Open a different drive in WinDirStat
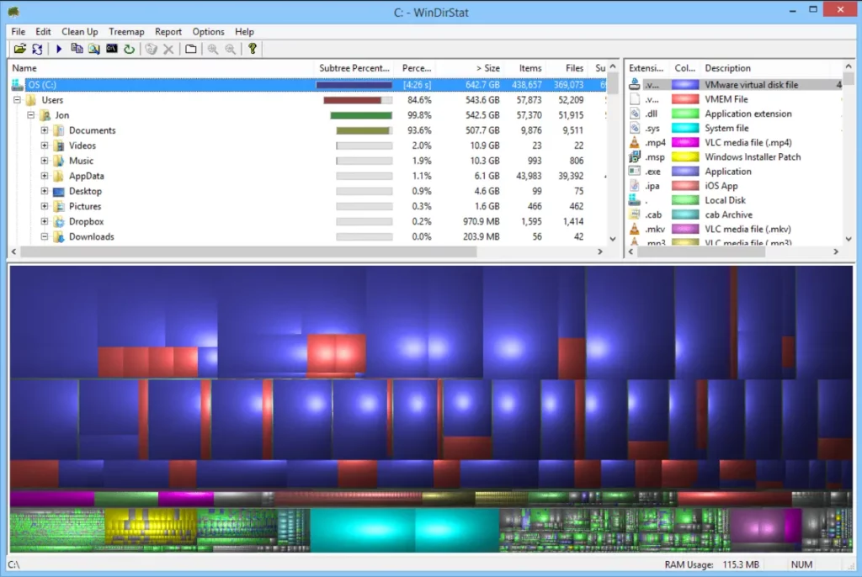The height and width of the screenshot is (577, 862). coord(20,48)
